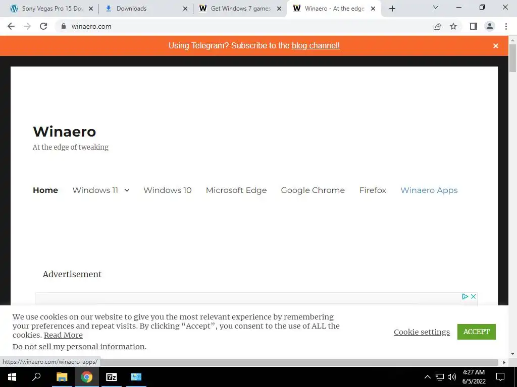Viewport: 517px width, 387px height.
Task: Open the Microsoft Edge menu item
Action: [x=236, y=190]
